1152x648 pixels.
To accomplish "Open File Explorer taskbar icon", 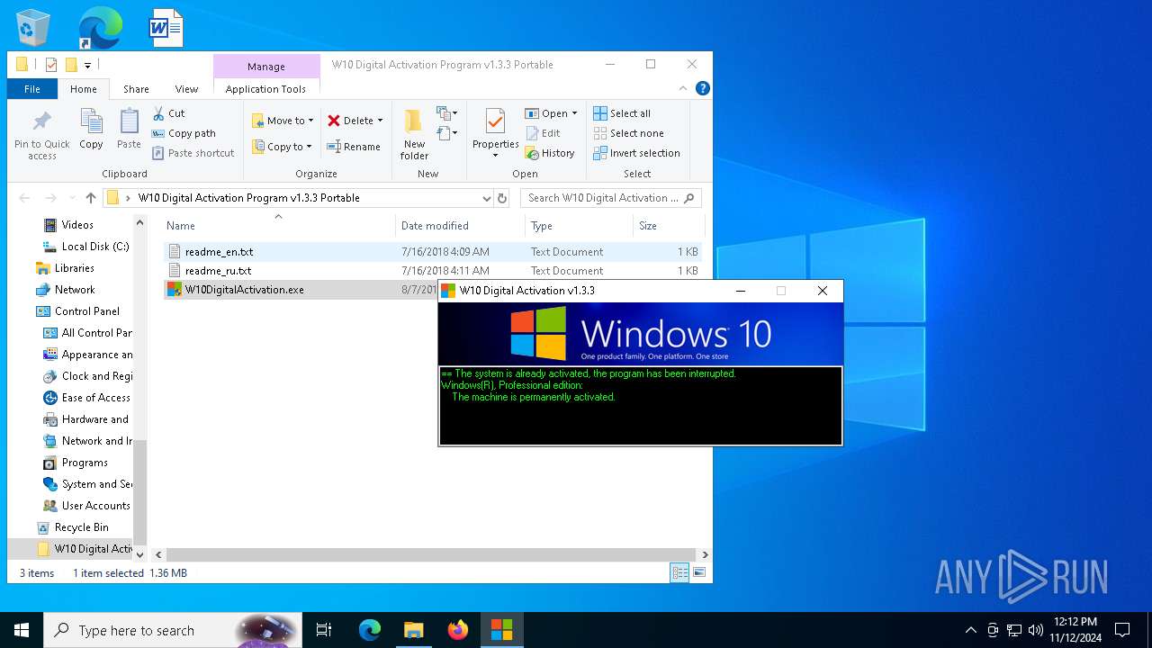I will pyautogui.click(x=414, y=630).
